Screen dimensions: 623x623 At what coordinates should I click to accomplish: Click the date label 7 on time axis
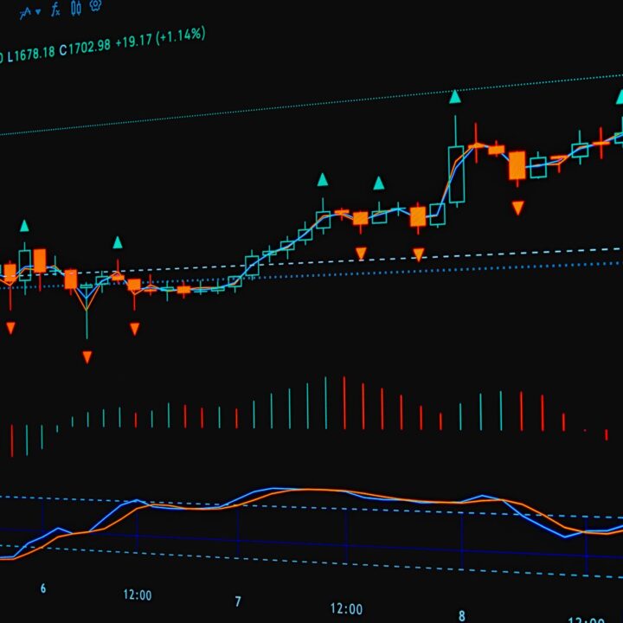pyautogui.click(x=238, y=601)
